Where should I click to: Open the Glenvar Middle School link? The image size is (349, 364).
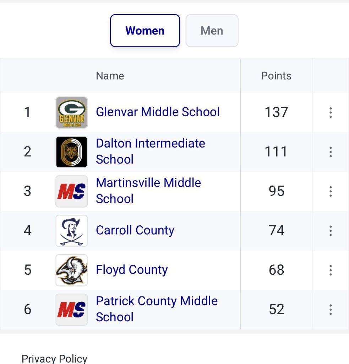pyautogui.click(x=158, y=112)
